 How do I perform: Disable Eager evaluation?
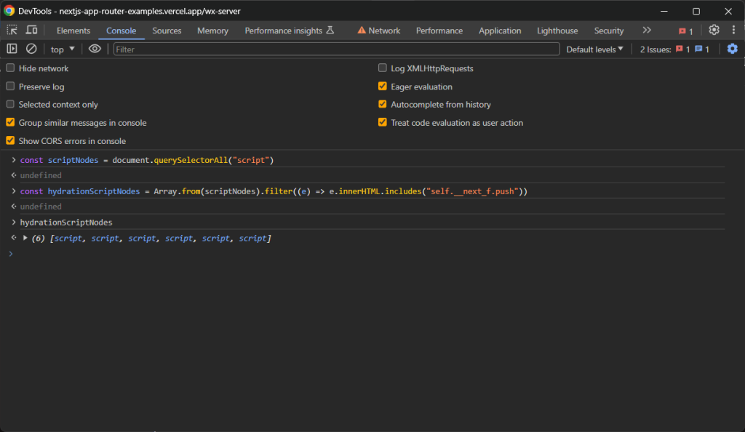[x=382, y=86]
